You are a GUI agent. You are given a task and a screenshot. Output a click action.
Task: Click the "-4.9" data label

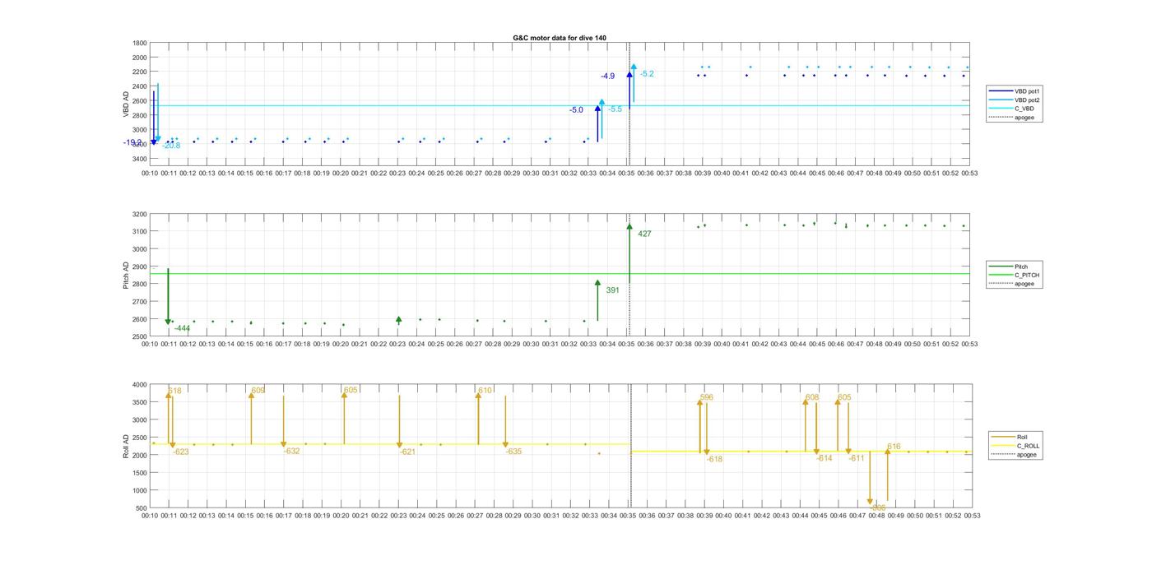(607, 76)
